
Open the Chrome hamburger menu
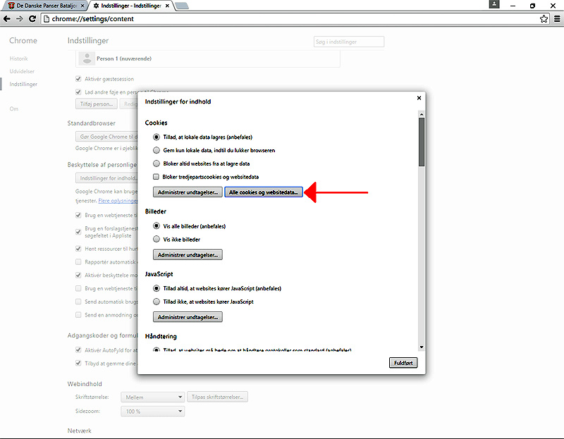click(556, 19)
